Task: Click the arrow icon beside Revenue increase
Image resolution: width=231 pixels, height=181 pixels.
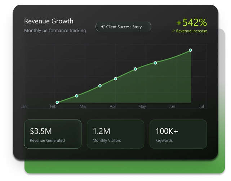Action: click(174, 31)
